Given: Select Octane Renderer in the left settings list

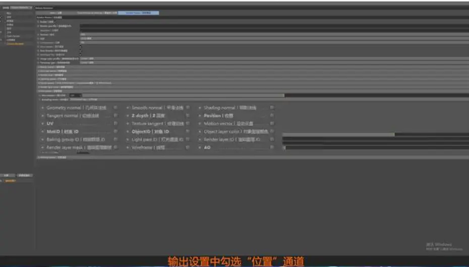Looking at the screenshot, I should (x=15, y=44).
